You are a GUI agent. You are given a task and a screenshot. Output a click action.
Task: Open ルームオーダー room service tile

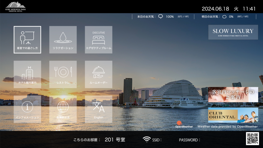click(x=99, y=74)
